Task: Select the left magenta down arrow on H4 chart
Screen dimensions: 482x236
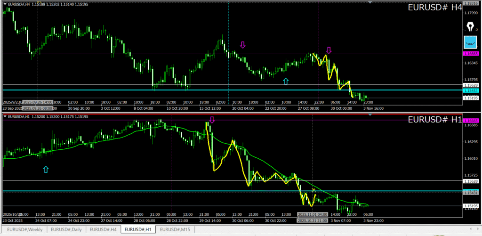Action: 243,45
